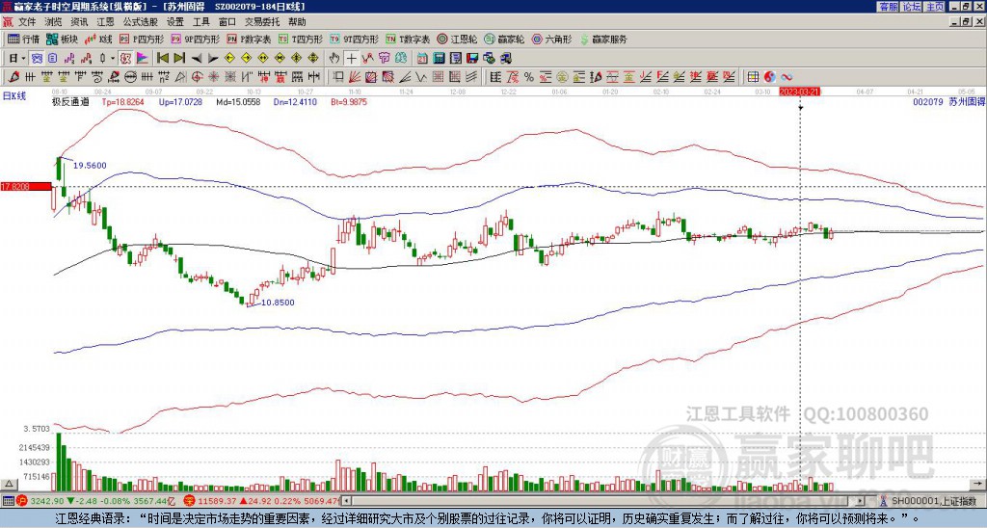Click the yin-yang icon in toolbar
The height and width of the screenshot is (528, 987).
[x=770, y=76]
